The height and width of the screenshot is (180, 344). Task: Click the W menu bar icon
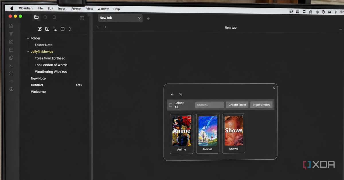298,12
